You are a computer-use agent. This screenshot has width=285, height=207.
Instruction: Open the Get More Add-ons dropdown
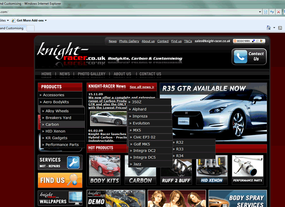pos(46,20)
